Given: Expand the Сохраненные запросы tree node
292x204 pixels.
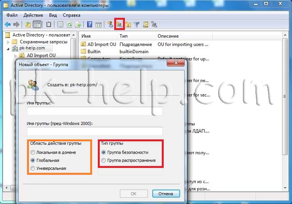Looking at the screenshot, I should (8, 42).
